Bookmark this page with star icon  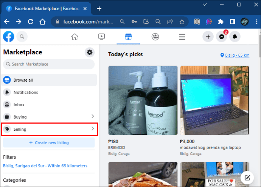(182, 22)
